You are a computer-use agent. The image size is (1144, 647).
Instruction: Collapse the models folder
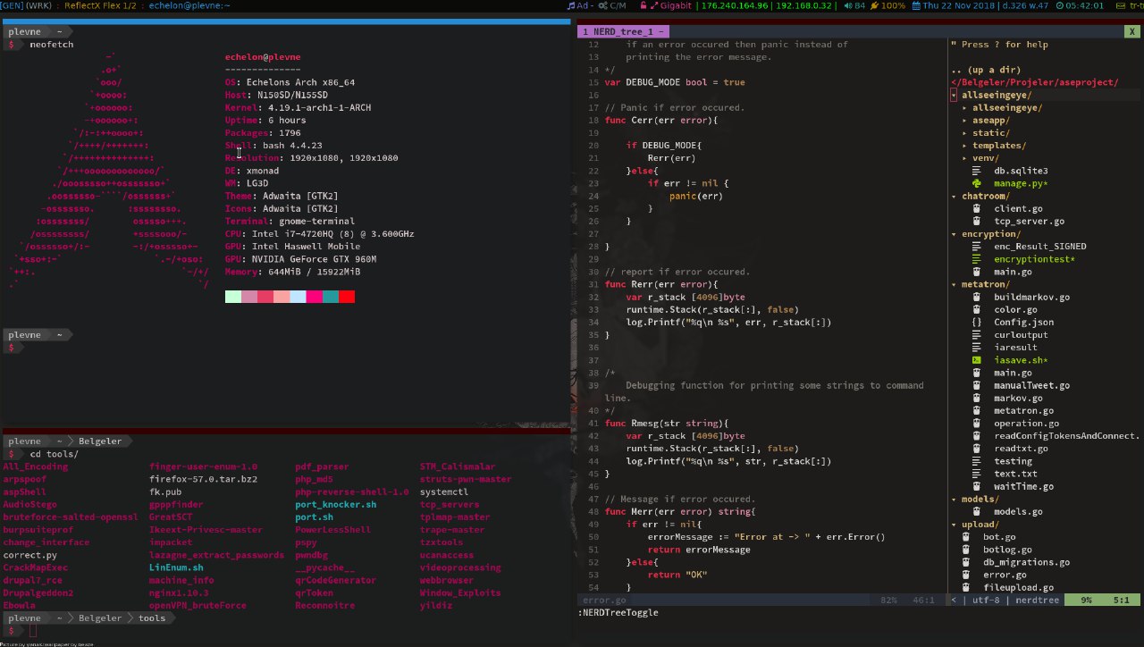[x=955, y=500]
